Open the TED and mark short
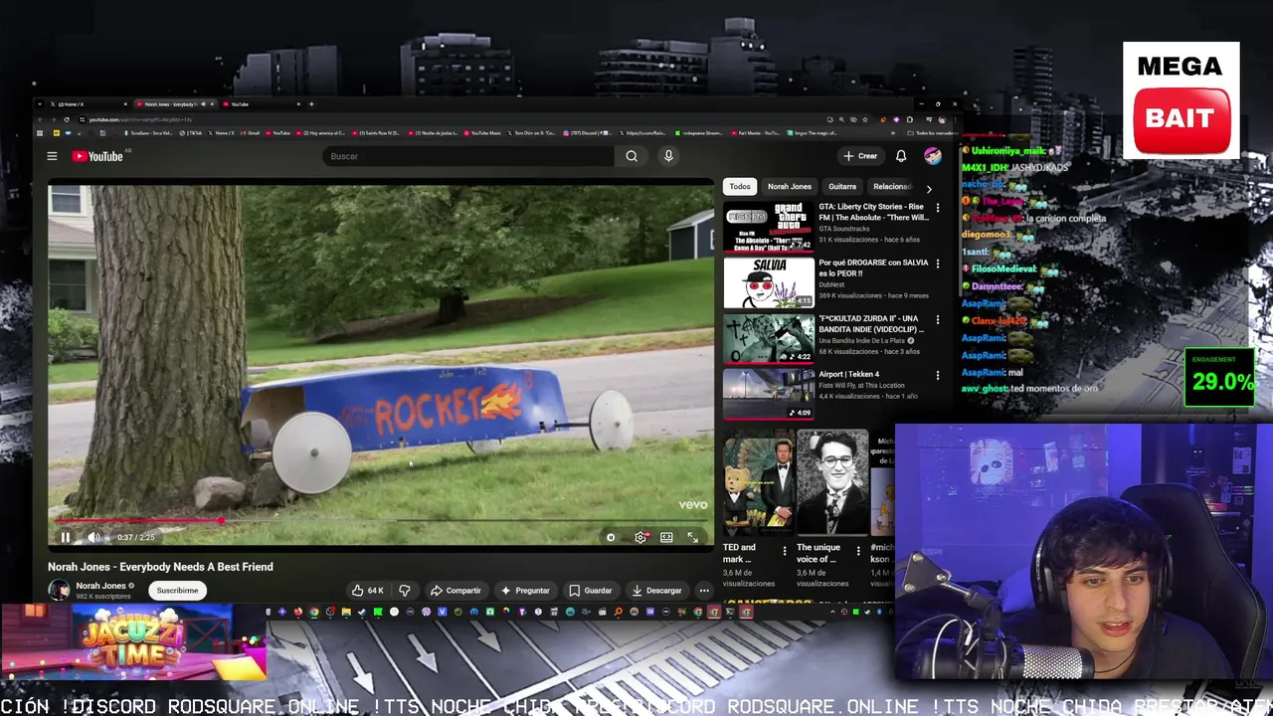 click(x=758, y=483)
